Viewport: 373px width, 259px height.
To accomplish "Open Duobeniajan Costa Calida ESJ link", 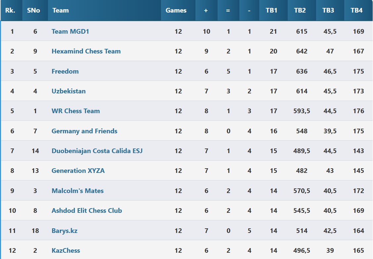I will click(97, 151).
